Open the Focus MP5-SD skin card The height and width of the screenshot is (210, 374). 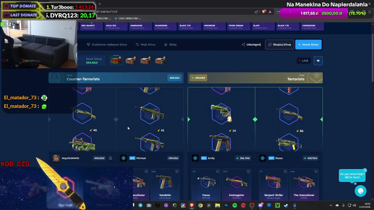click(206, 185)
